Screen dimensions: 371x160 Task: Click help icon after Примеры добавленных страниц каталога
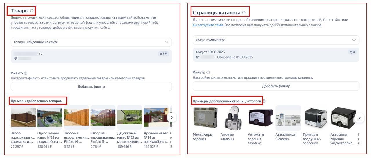(264, 101)
